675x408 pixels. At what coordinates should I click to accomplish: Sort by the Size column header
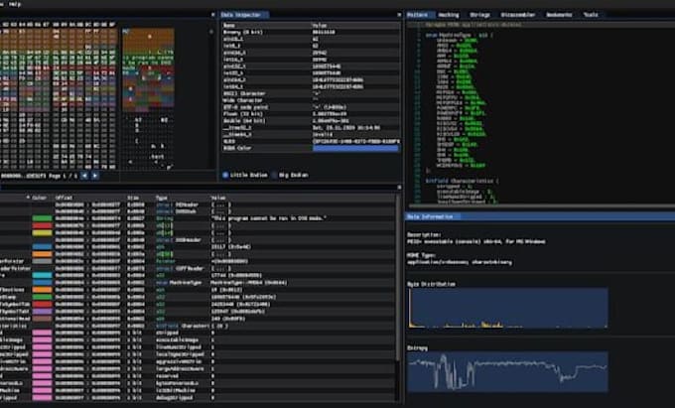point(133,198)
